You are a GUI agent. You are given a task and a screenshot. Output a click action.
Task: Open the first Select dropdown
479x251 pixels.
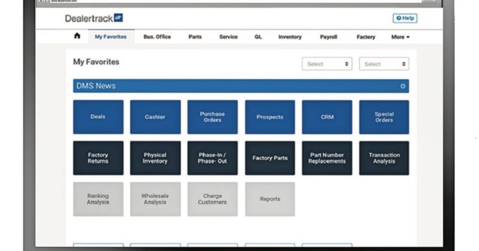coord(327,64)
